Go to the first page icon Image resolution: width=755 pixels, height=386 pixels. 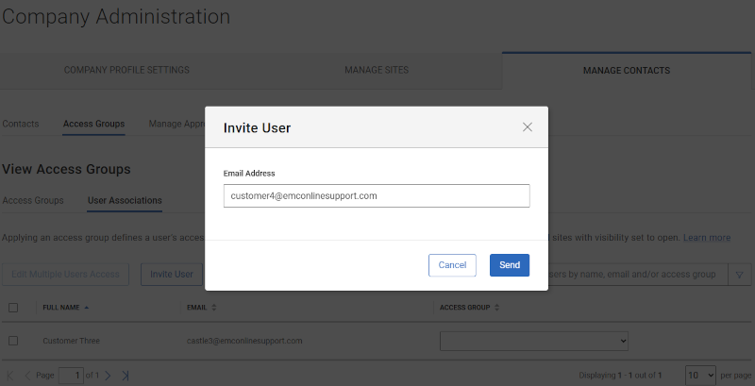pyautogui.click(x=10, y=376)
